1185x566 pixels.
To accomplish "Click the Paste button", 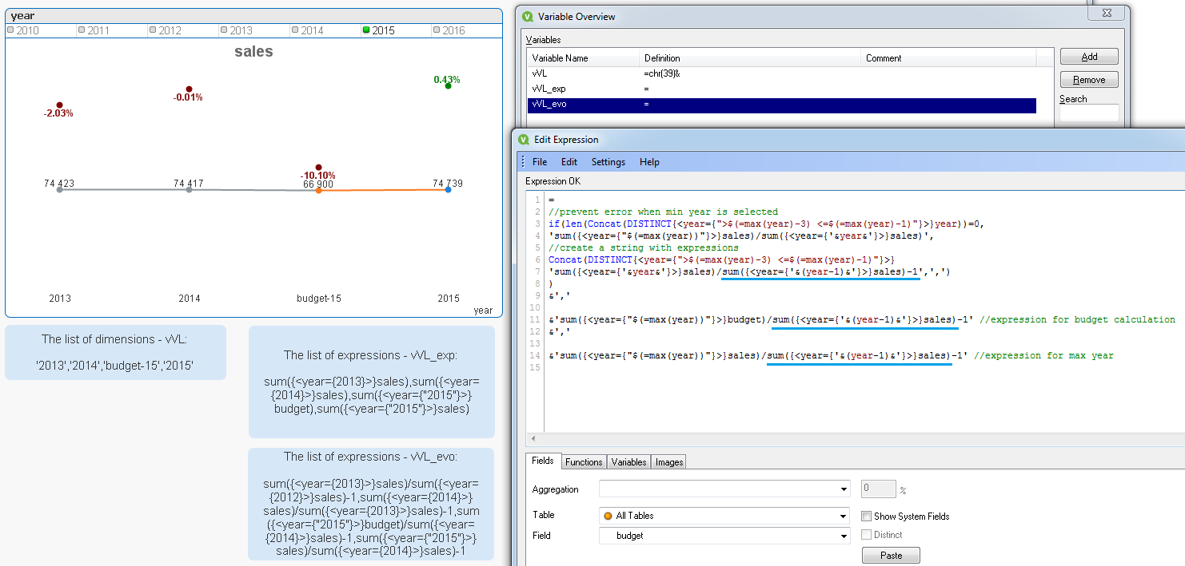I will 891,556.
